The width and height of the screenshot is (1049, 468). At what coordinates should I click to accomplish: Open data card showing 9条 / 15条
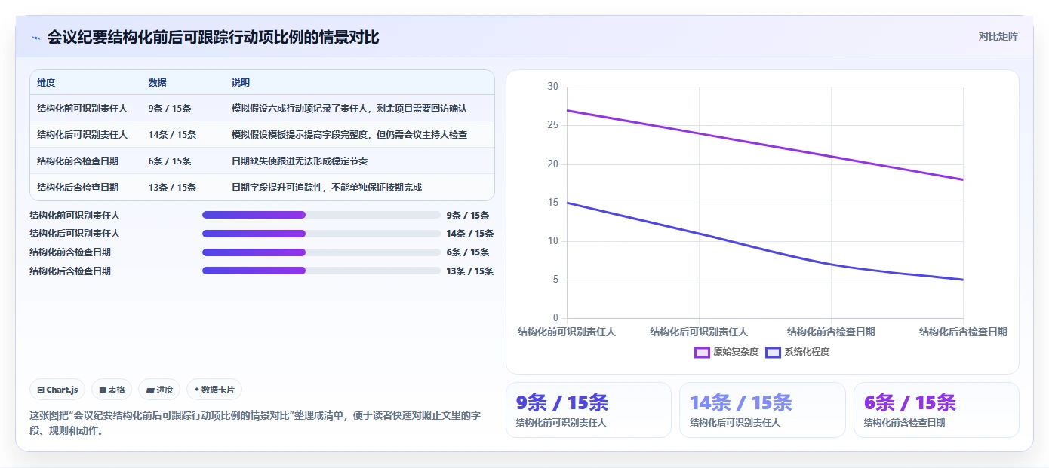tap(588, 410)
